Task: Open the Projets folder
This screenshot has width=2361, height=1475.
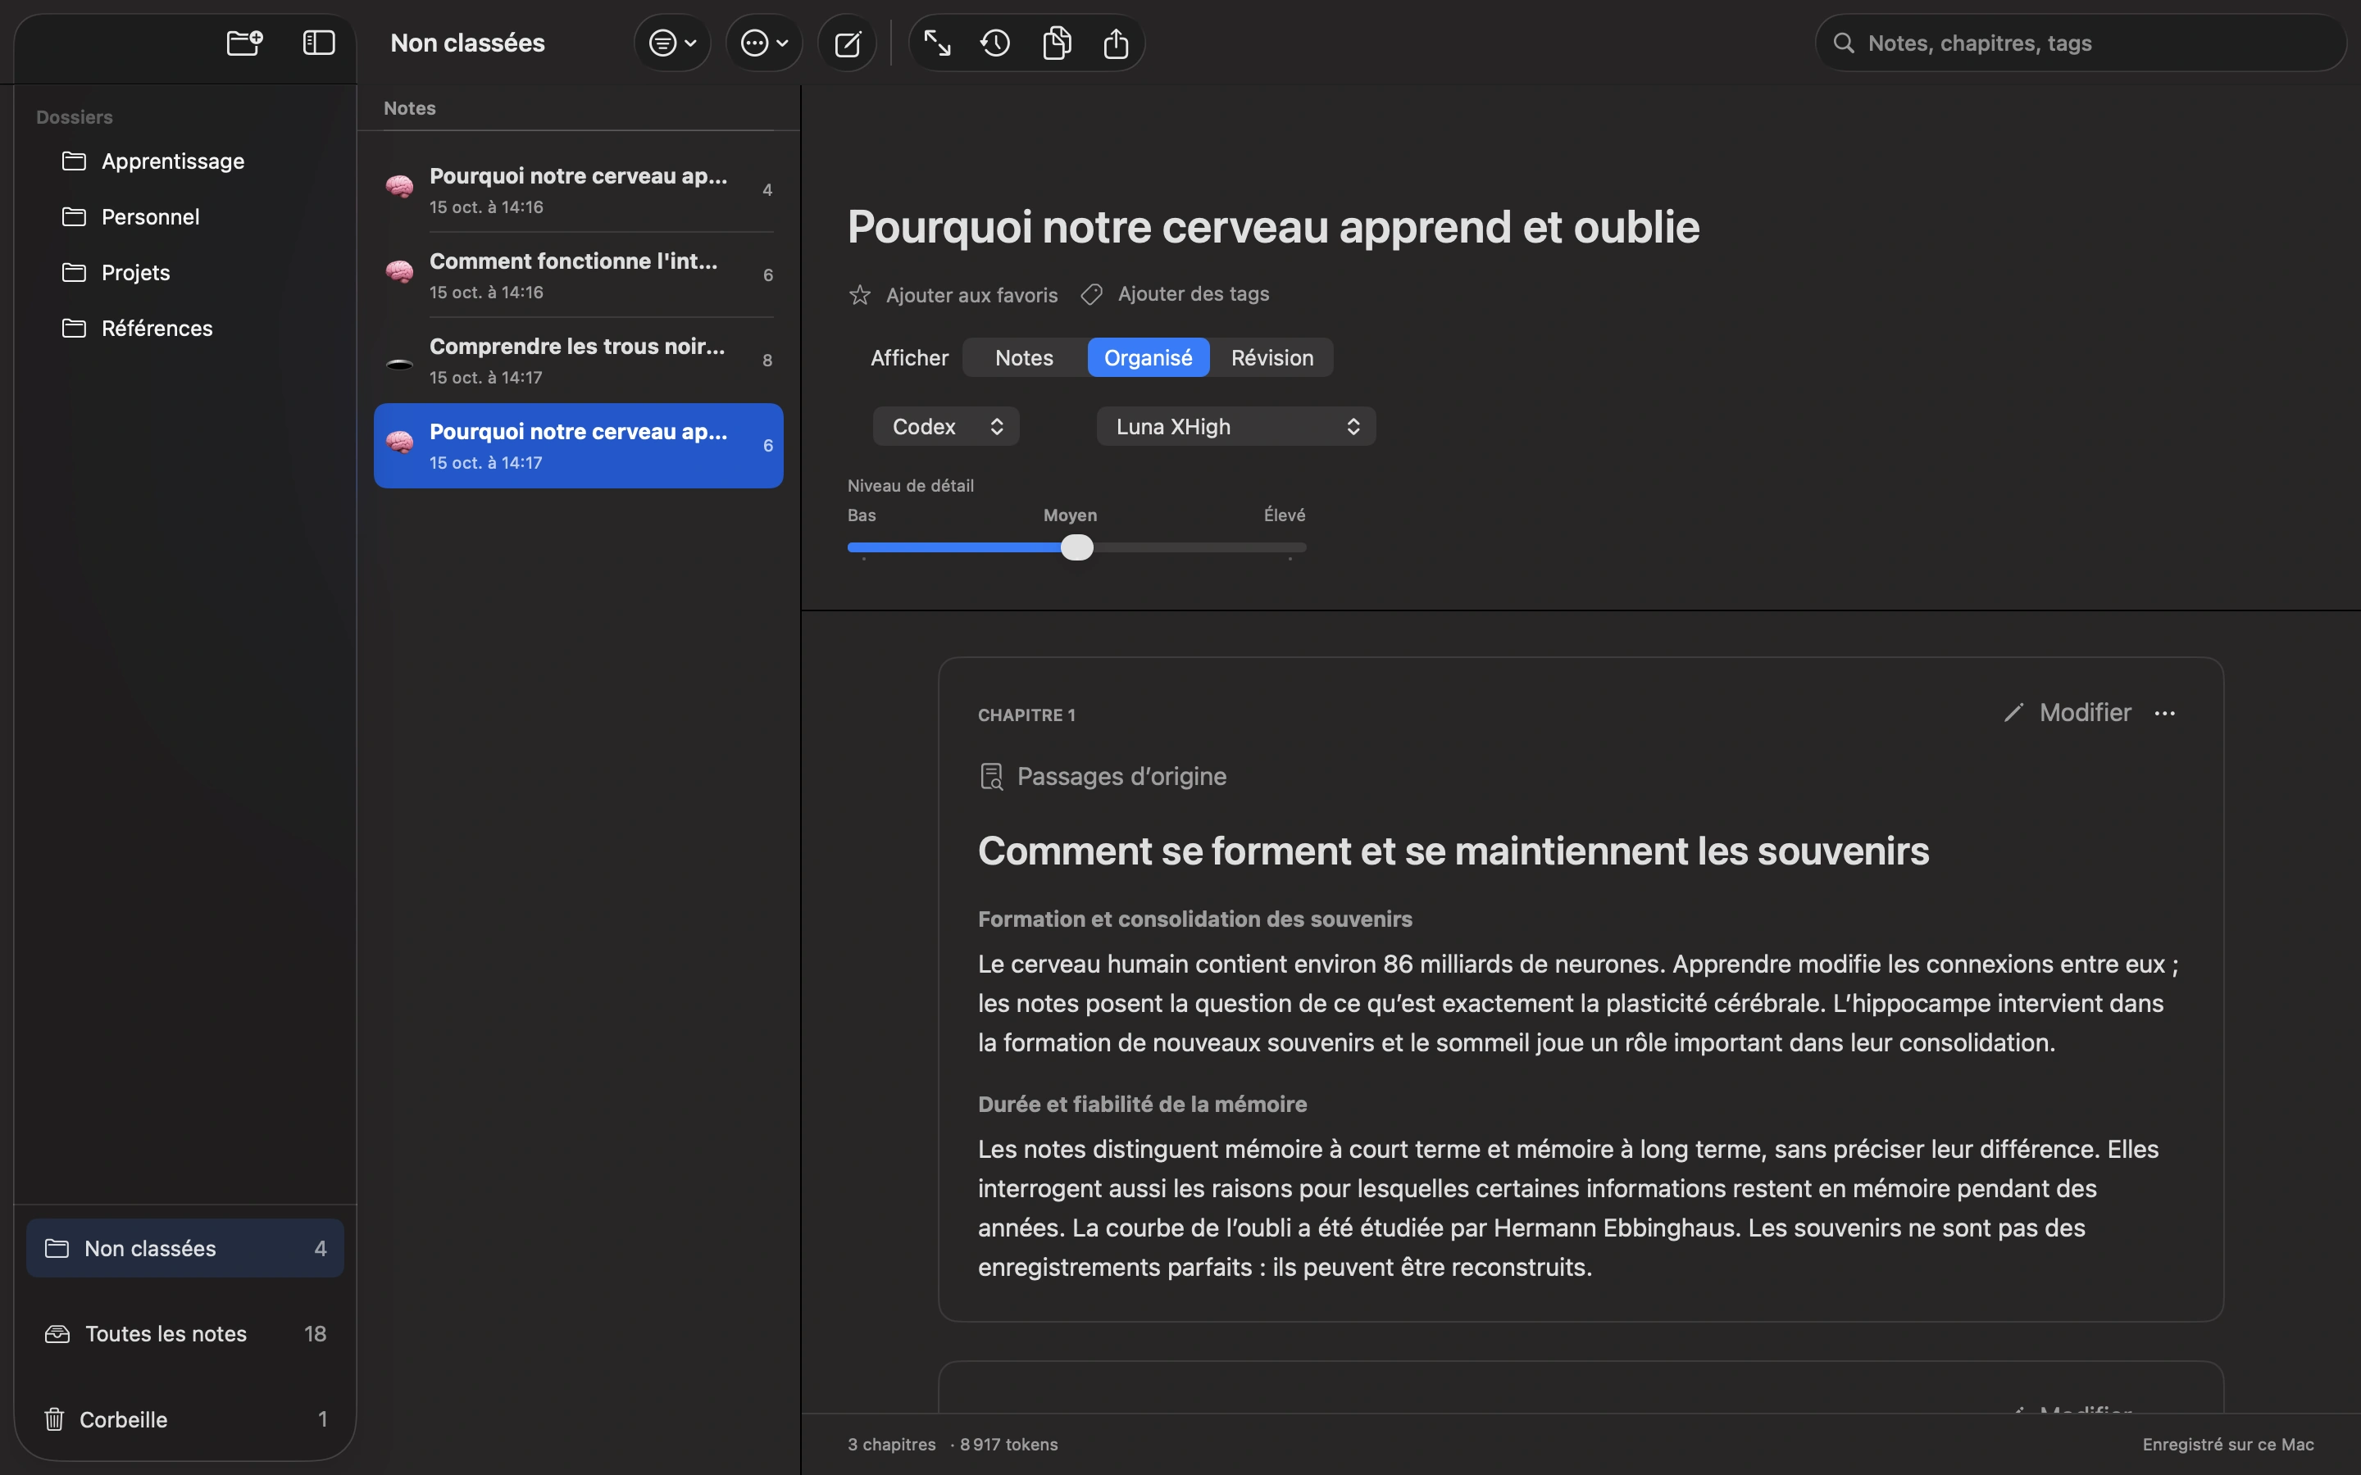Action: pos(185,272)
